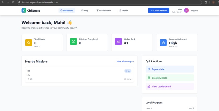219x111 pixels.
Task: Click the Global Rank #1 value
Action: (x=126, y=43)
